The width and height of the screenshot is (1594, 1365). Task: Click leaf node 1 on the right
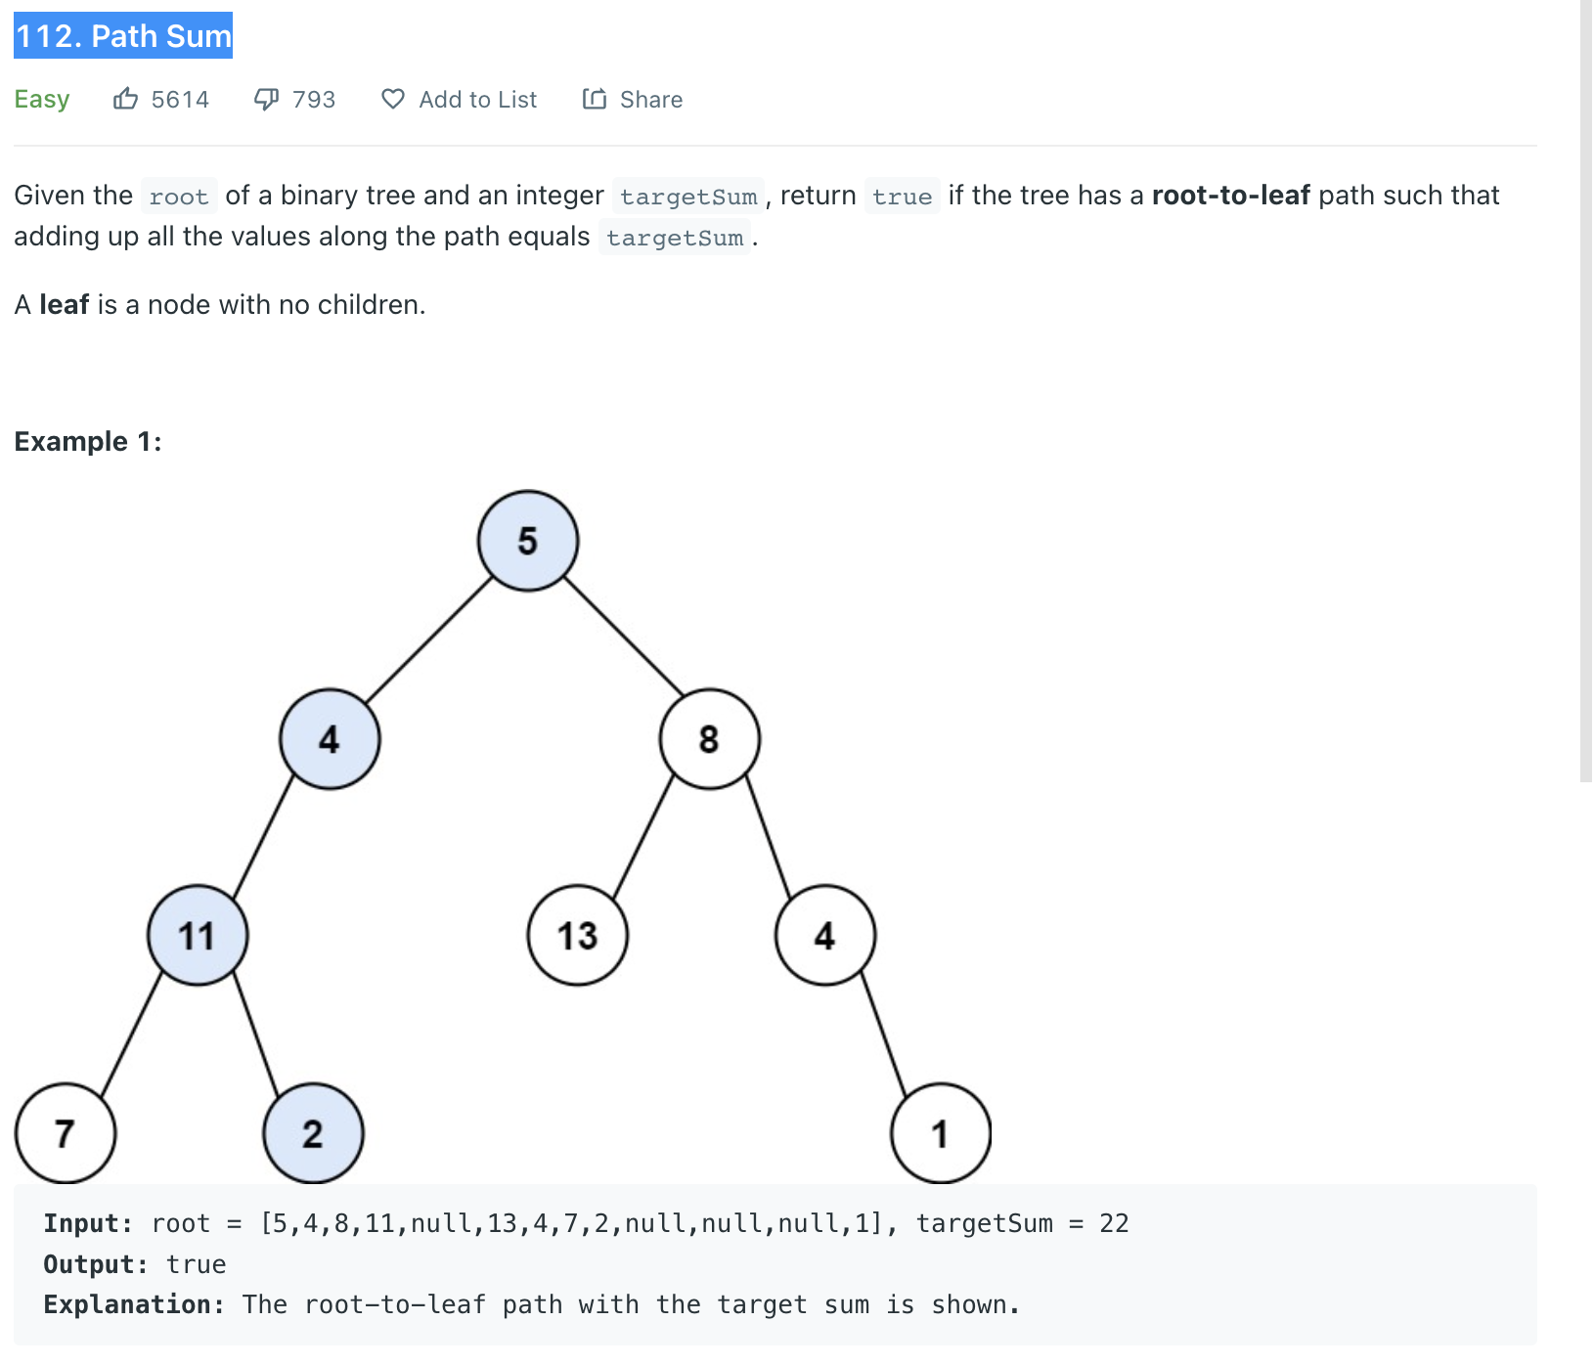[941, 1132]
